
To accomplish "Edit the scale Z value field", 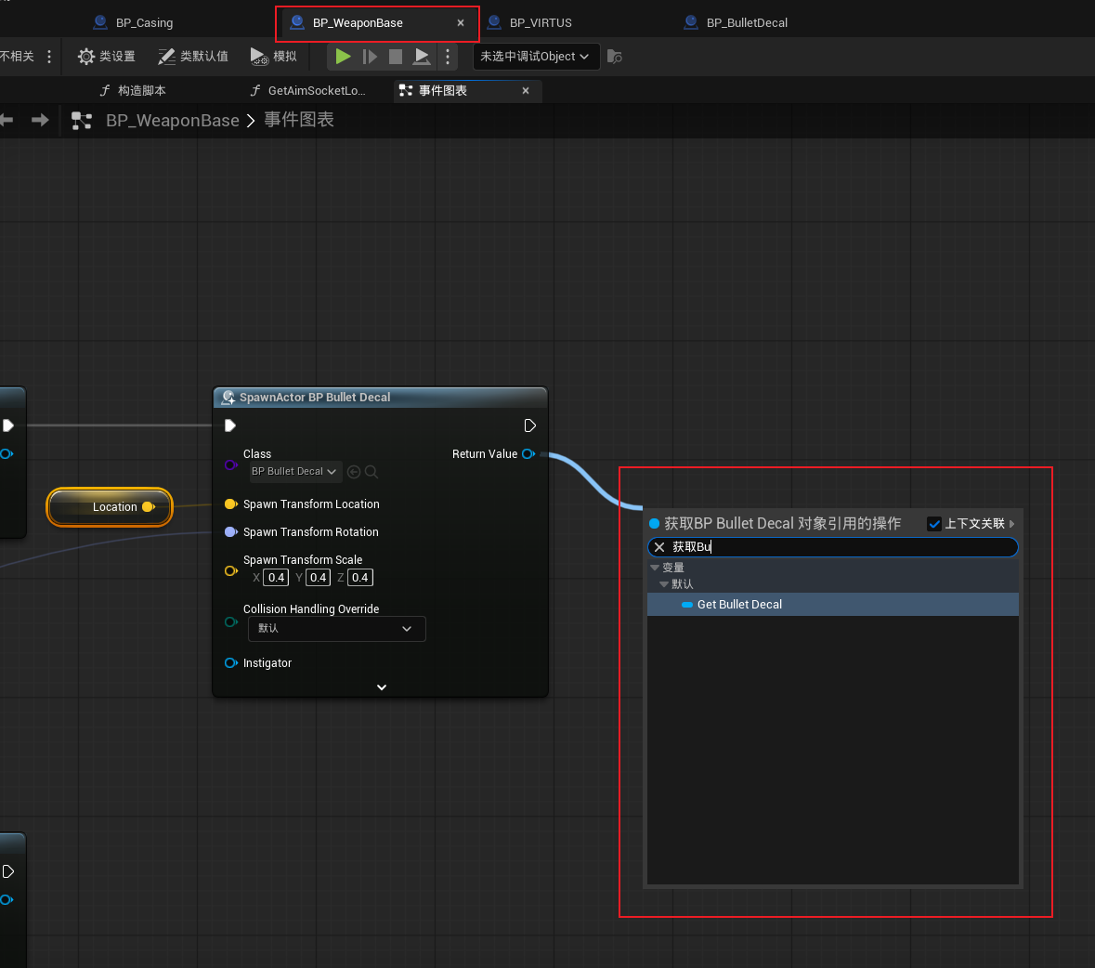I will click(359, 578).
